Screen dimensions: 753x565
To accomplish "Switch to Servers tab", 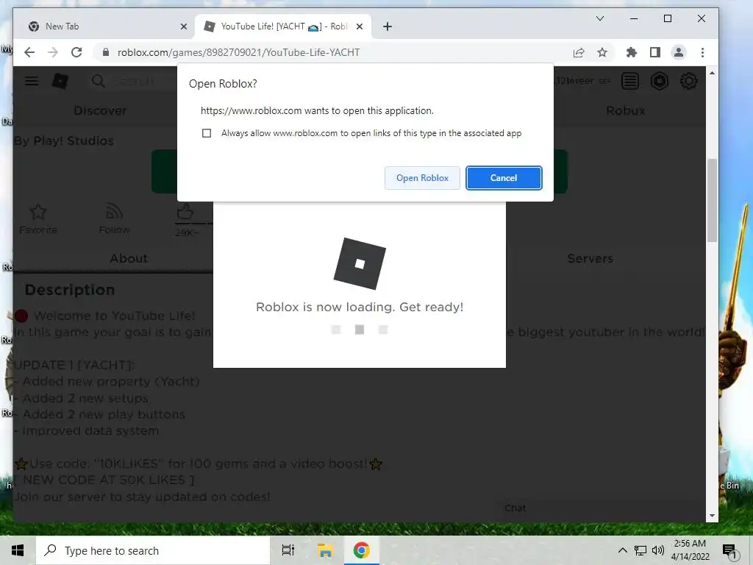I will point(590,258).
